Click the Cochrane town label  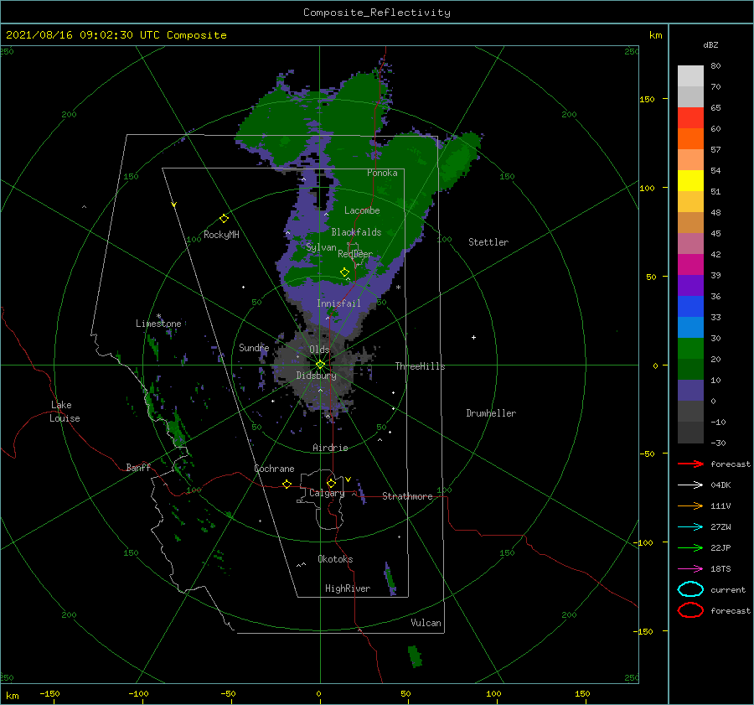[x=274, y=469]
